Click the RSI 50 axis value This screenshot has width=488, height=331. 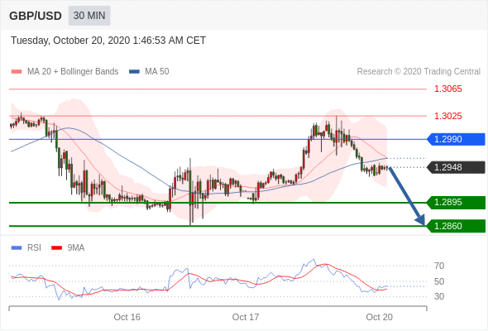(439, 281)
